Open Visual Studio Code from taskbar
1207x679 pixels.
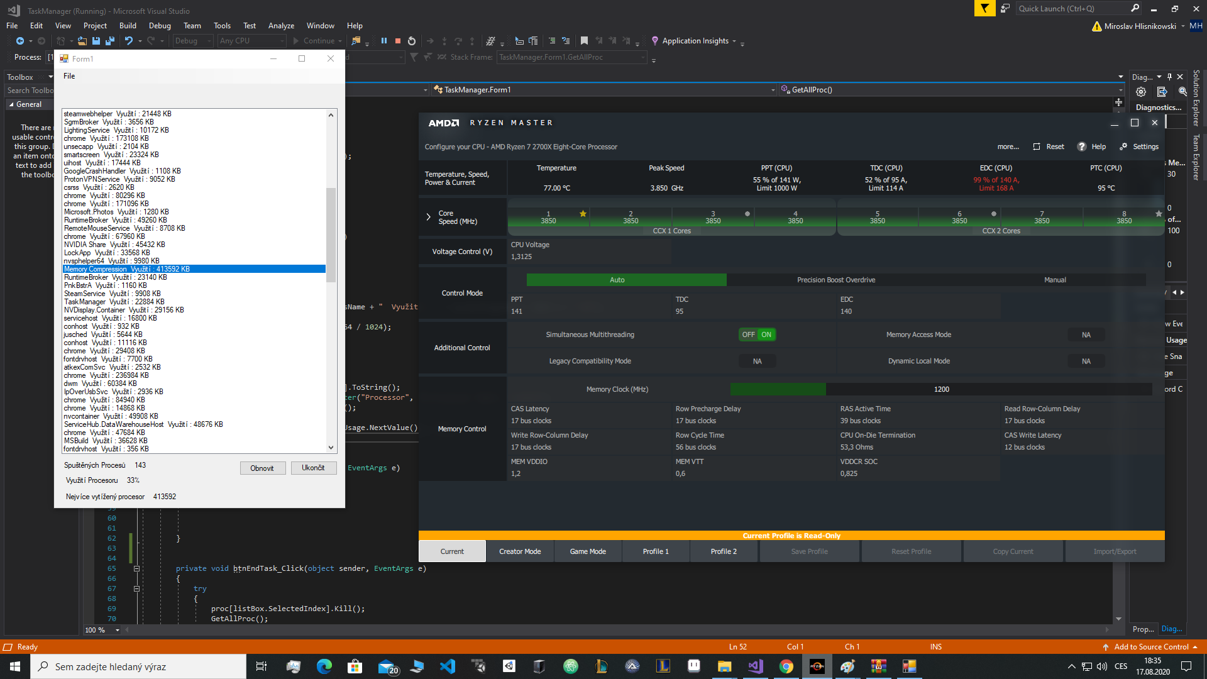click(x=448, y=666)
